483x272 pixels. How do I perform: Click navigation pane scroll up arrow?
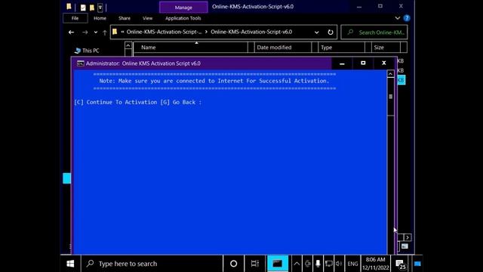pos(128,46)
